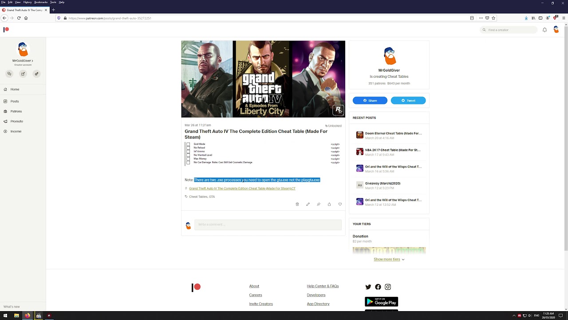The image size is (568, 320).
Task: Share the post using upload icon
Action: (x=329, y=204)
